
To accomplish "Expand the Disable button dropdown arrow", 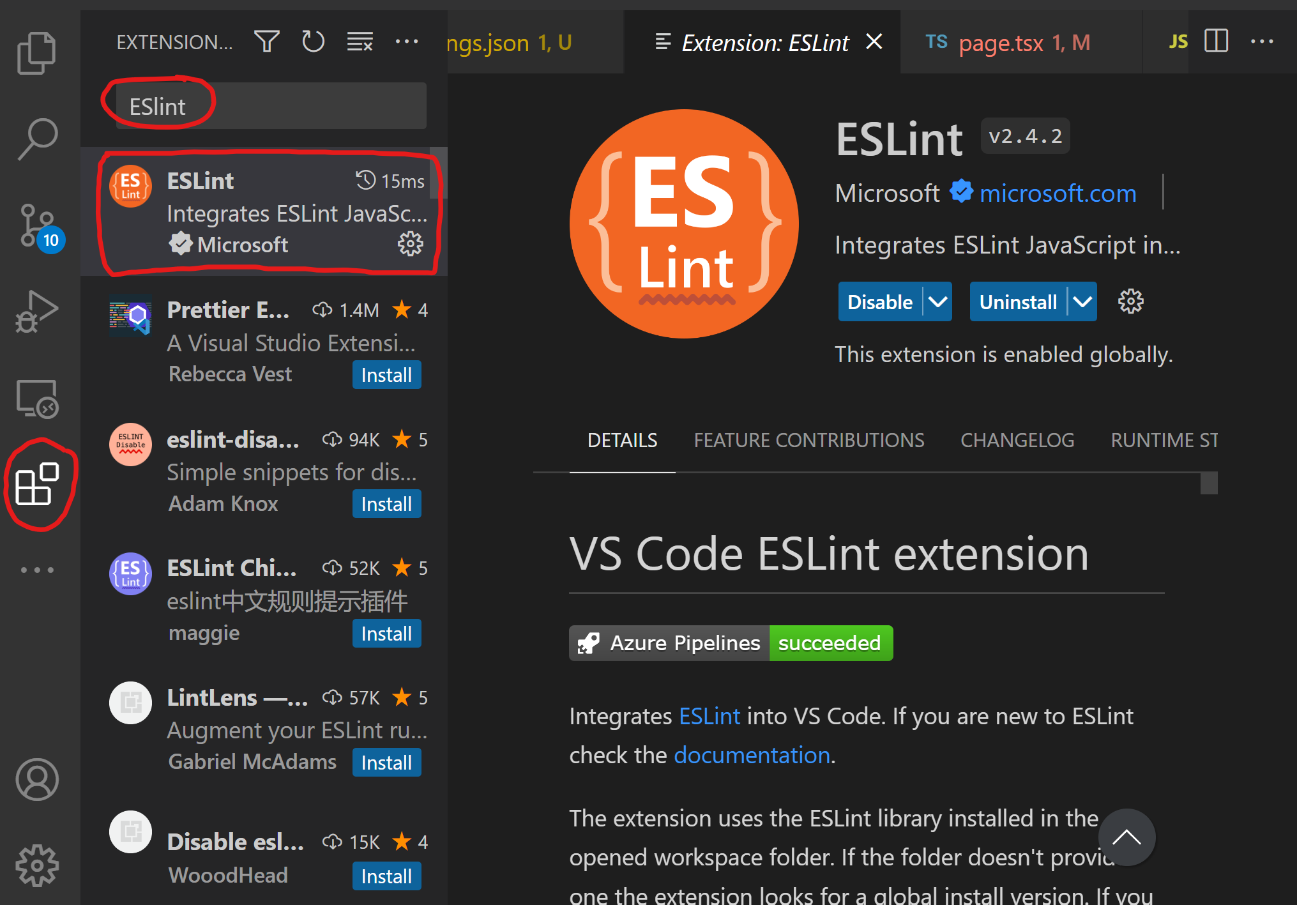I will coord(937,301).
